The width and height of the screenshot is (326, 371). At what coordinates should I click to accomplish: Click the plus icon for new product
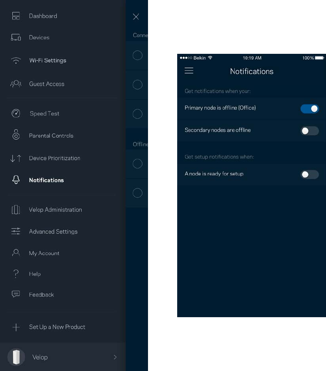click(16, 327)
